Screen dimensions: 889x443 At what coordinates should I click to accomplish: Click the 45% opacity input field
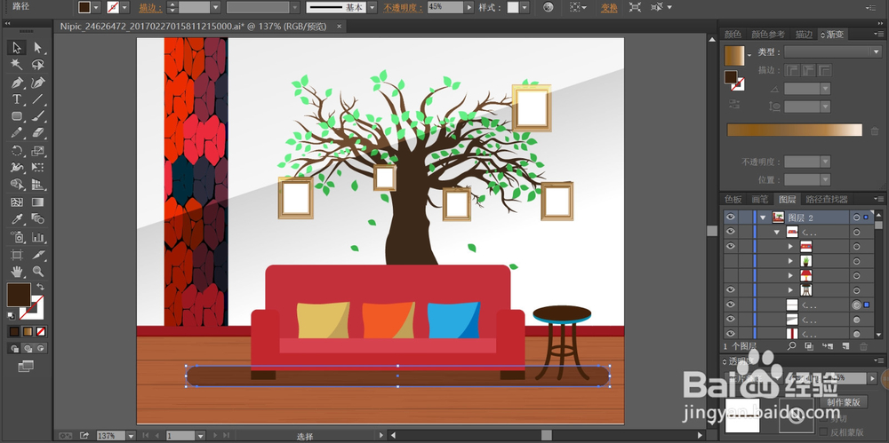(x=445, y=7)
